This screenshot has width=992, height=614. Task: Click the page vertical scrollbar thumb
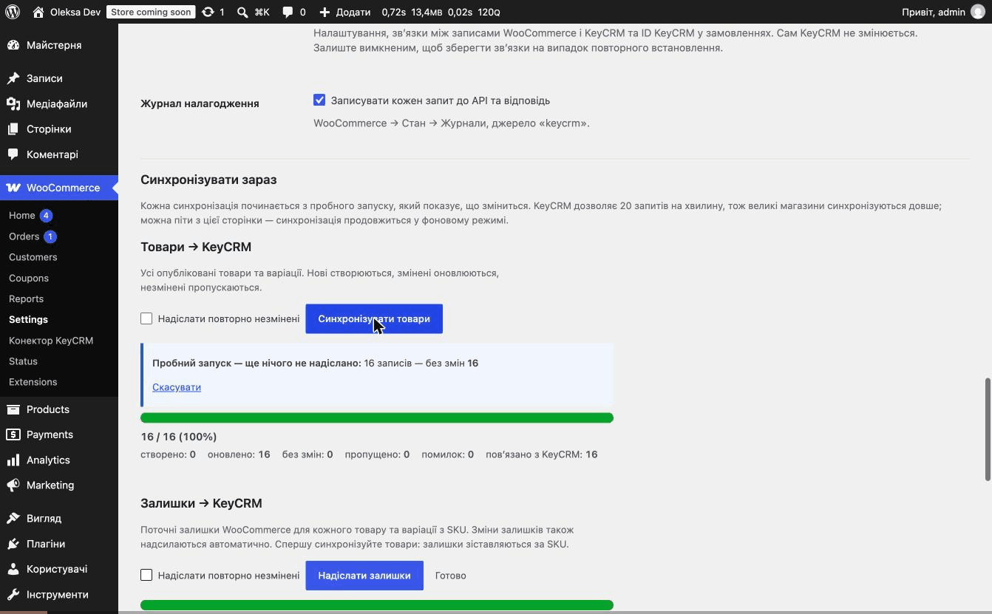[x=988, y=430]
